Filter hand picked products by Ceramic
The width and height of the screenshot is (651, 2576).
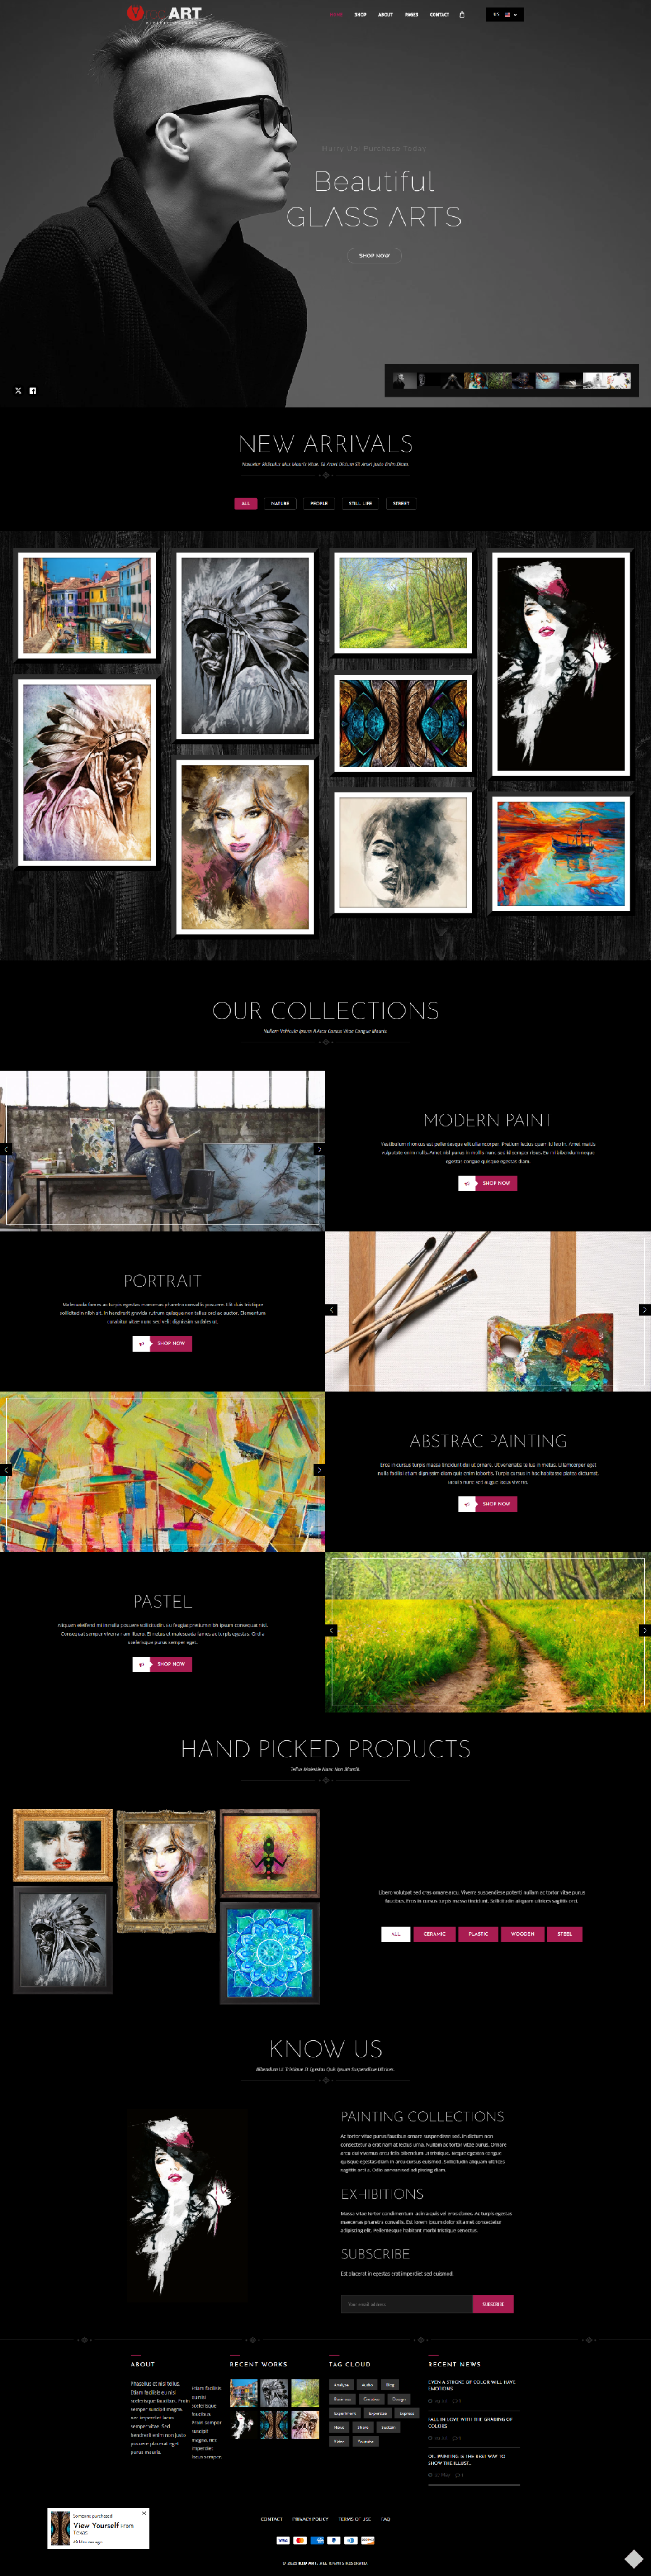coord(434,1934)
